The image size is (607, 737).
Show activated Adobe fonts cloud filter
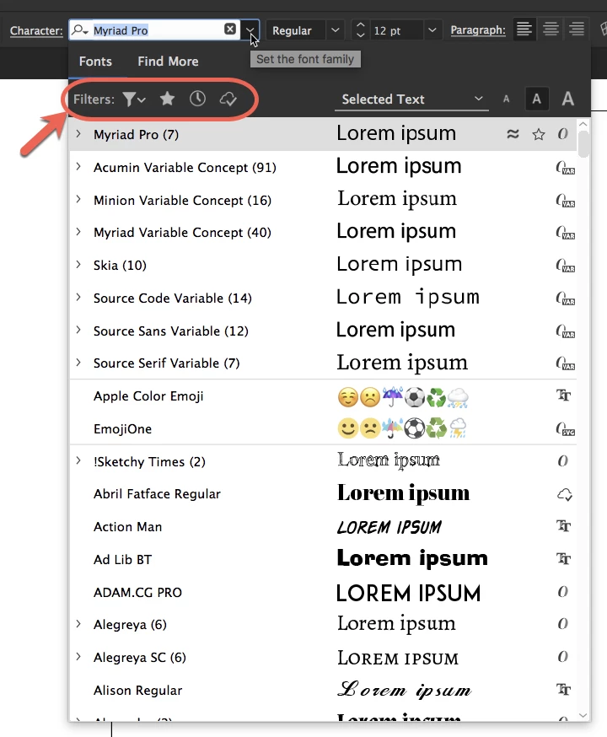click(228, 100)
